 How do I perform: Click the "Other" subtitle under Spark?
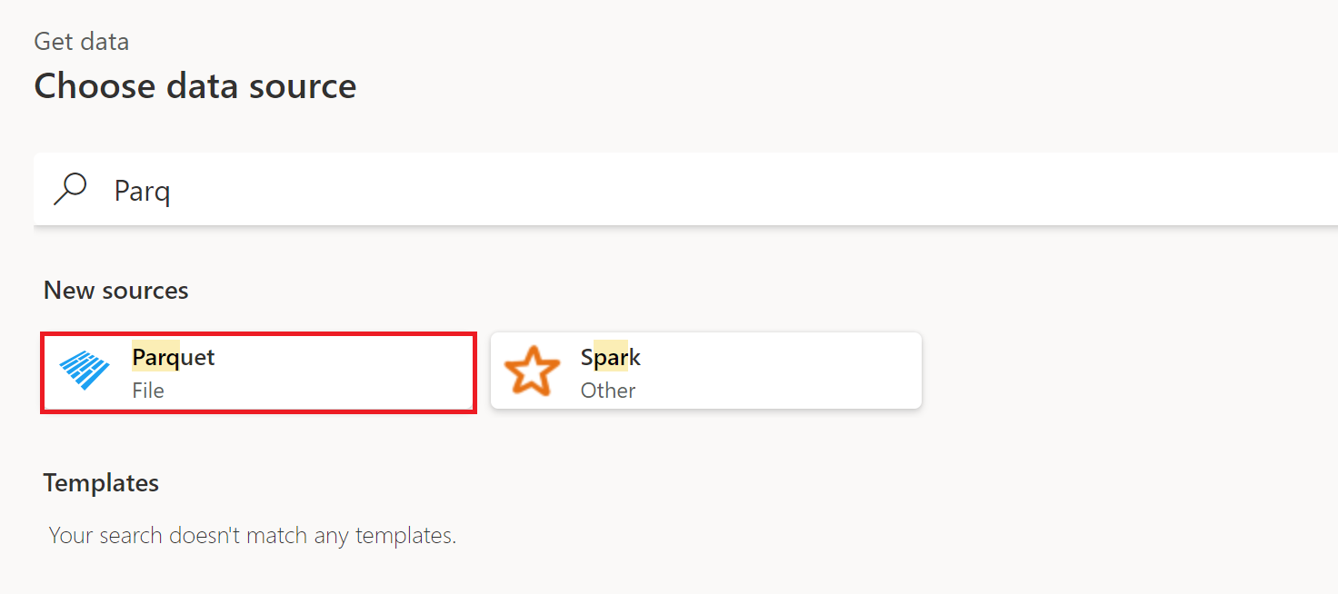[608, 391]
